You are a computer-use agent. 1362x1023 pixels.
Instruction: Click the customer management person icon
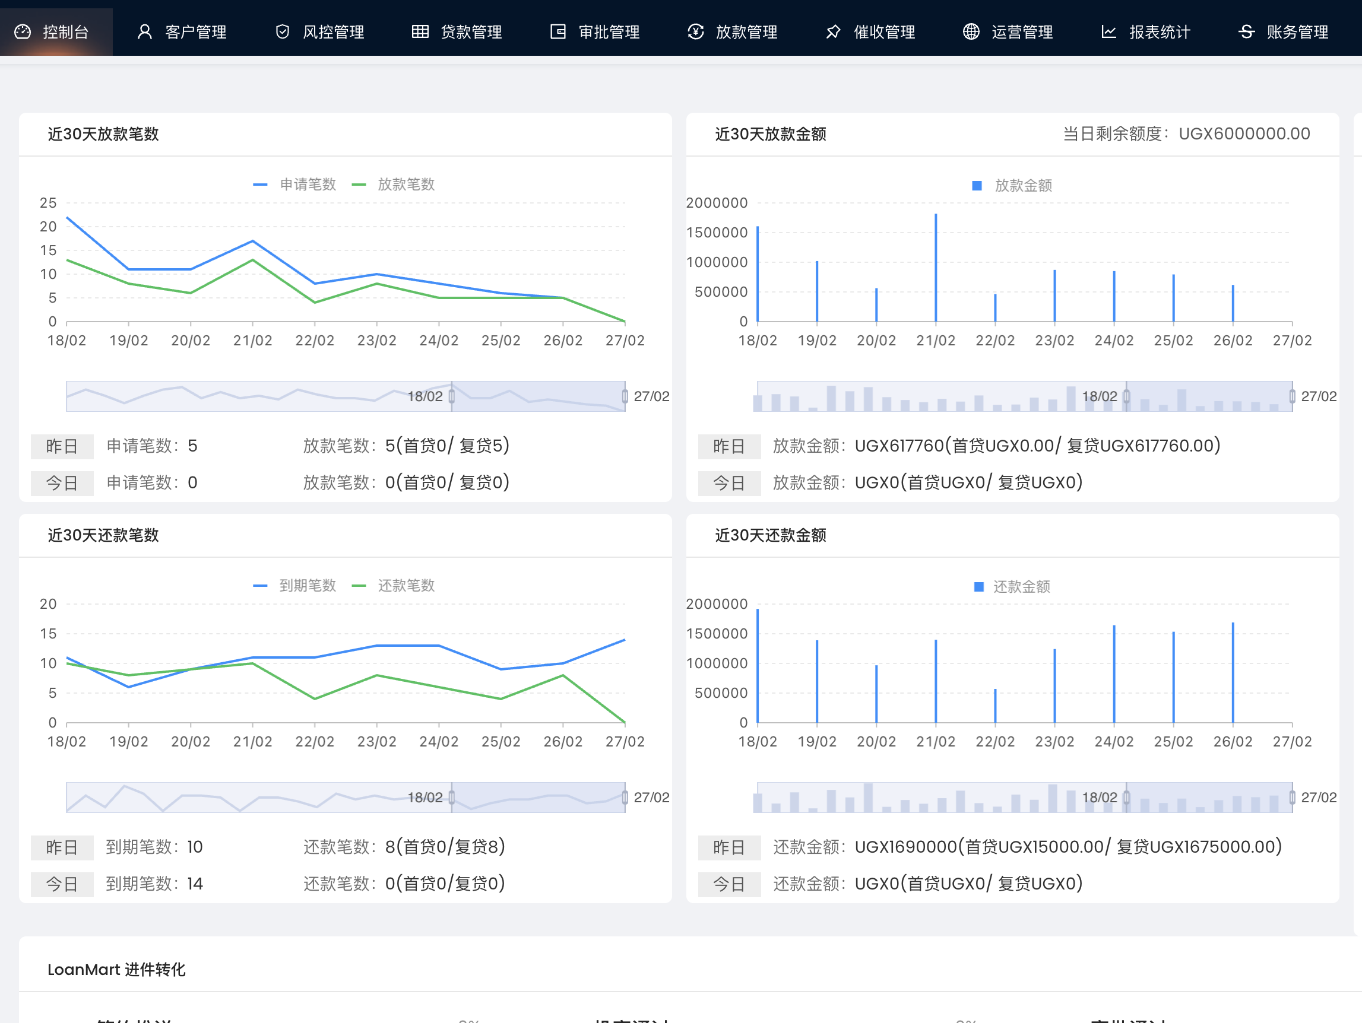pos(145,31)
